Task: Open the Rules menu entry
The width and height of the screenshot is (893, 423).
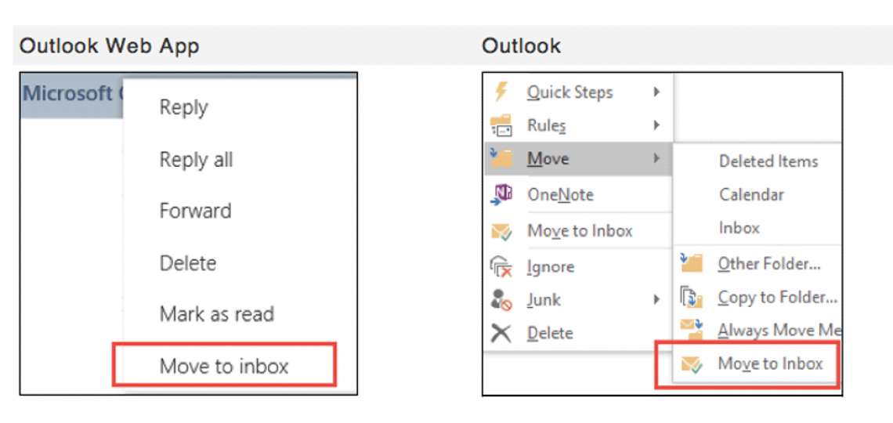Action: (x=547, y=125)
